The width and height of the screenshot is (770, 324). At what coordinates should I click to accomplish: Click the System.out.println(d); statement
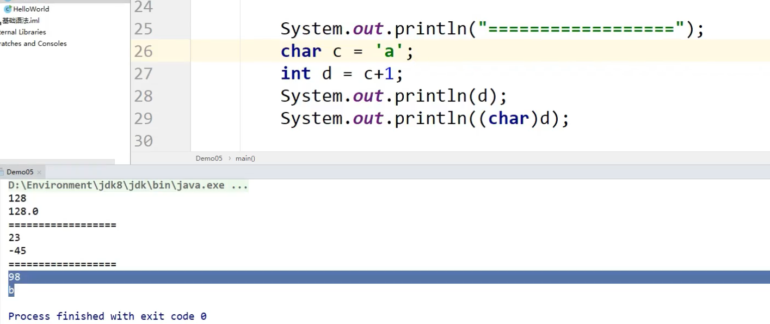[x=394, y=96]
